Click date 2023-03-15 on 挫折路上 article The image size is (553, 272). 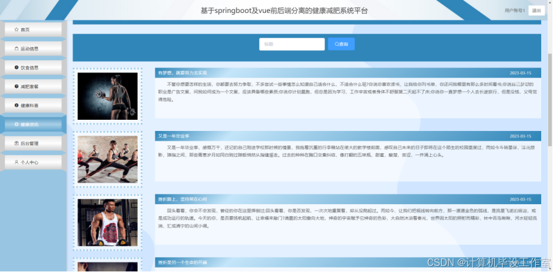pyautogui.click(x=520, y=199)
